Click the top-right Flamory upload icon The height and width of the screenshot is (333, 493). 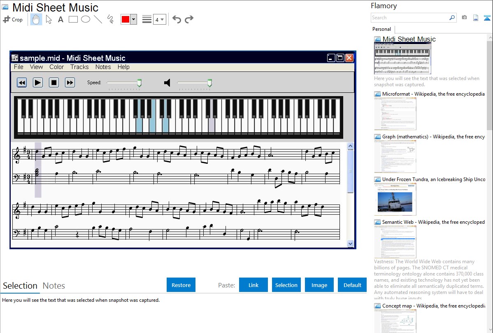coord(487,18)
